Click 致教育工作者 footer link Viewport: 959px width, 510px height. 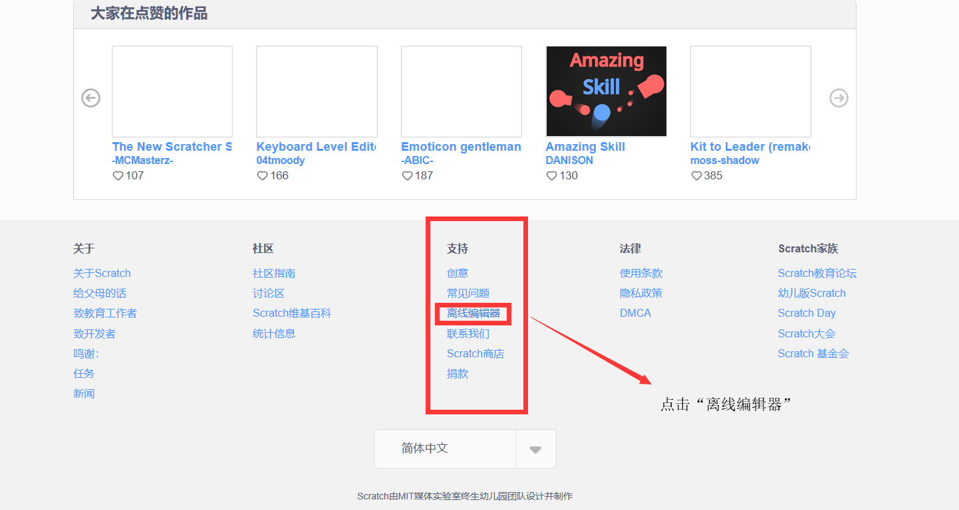(x=105, y=313)
